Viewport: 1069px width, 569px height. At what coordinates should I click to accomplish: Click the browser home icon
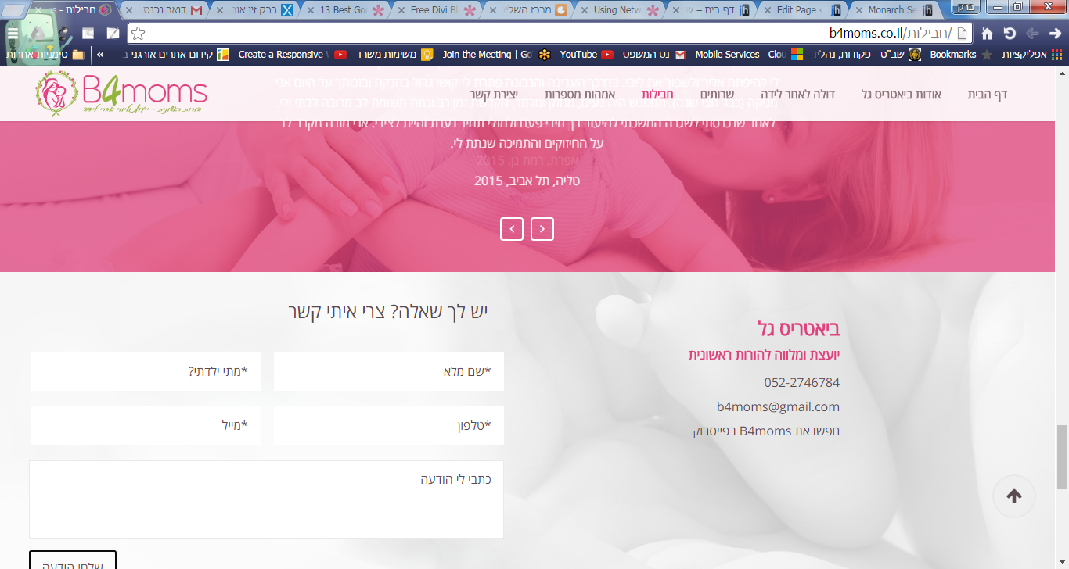click(x=988, y=34)
